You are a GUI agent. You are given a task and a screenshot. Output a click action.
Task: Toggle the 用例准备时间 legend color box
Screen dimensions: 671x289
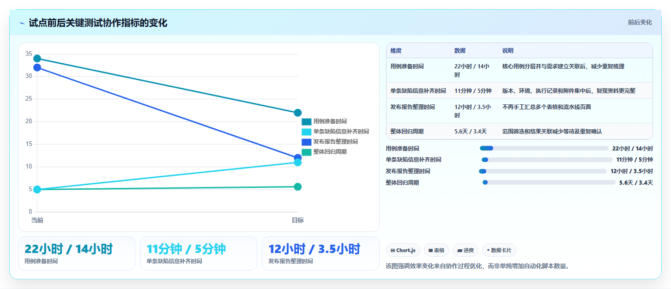click(x=307, y=121)
